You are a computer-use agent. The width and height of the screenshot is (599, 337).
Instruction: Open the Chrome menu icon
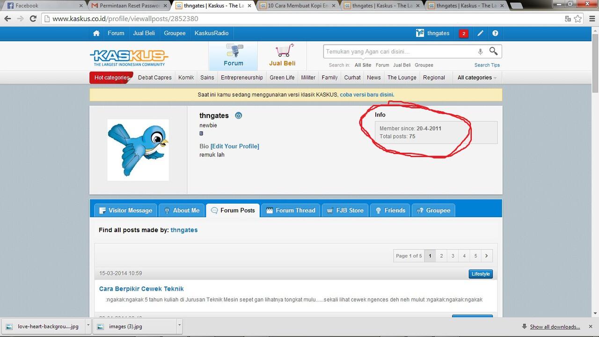pos(591,19)
